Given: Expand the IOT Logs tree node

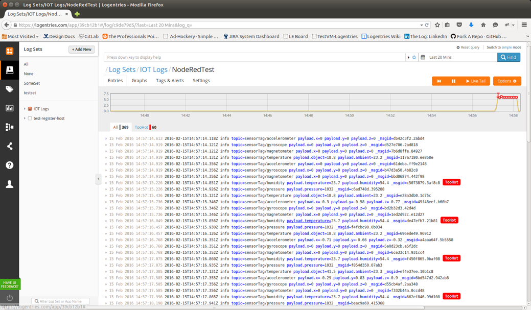Looking at the screenshot, I should (x=25, y=109).
